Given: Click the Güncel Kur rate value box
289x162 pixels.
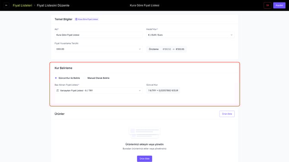Looking at the screenshot, I should (x=163, y=90).
